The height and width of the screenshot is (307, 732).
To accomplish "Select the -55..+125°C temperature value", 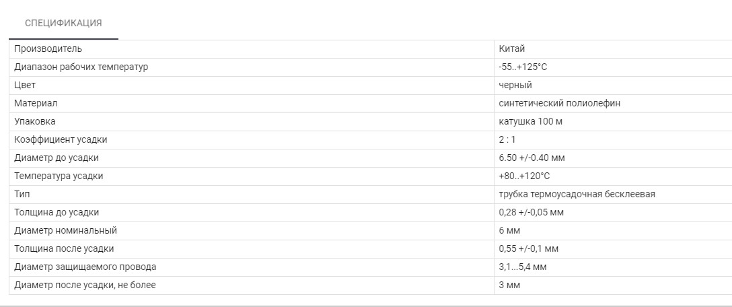I will point(524,67).
